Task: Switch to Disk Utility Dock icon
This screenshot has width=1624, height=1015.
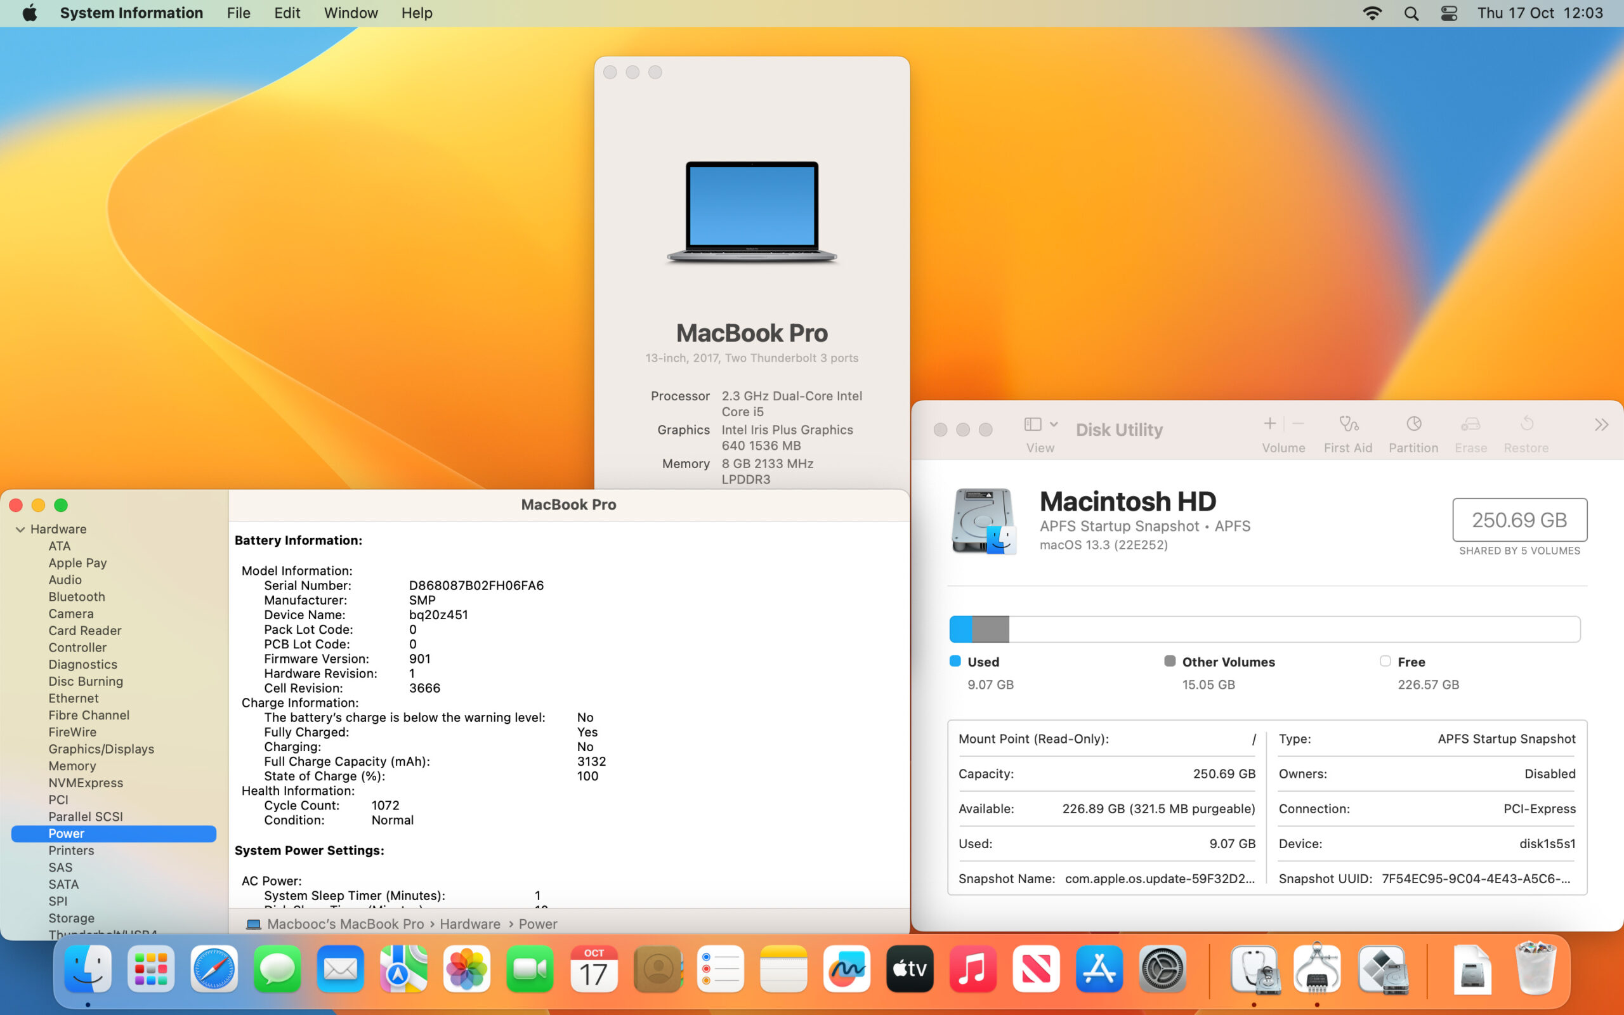Action: (1254, 969)
